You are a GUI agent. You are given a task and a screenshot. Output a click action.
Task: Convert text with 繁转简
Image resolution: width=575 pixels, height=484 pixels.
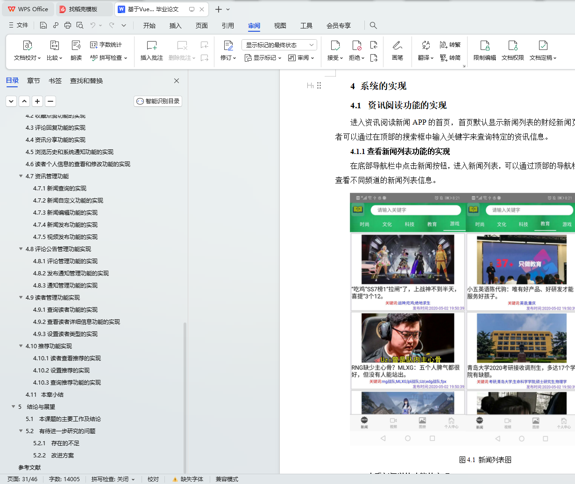[x=450, y=58]
